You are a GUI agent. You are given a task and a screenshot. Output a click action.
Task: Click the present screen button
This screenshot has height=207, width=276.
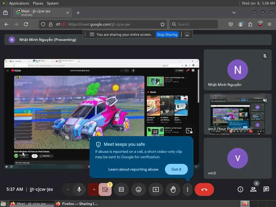coord(156,189)
